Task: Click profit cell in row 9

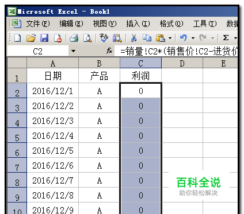Action: (x=140, y=195)
